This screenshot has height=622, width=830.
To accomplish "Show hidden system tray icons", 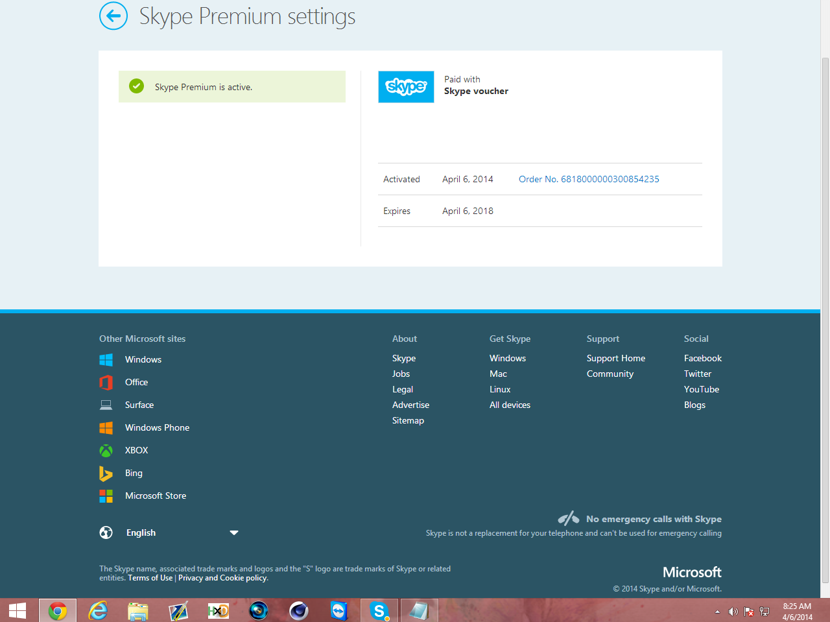I will [717, 612].
